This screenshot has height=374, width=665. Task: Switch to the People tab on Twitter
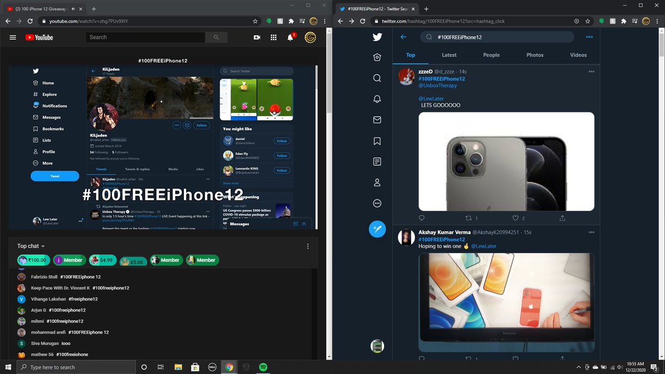tap(491, 55)
